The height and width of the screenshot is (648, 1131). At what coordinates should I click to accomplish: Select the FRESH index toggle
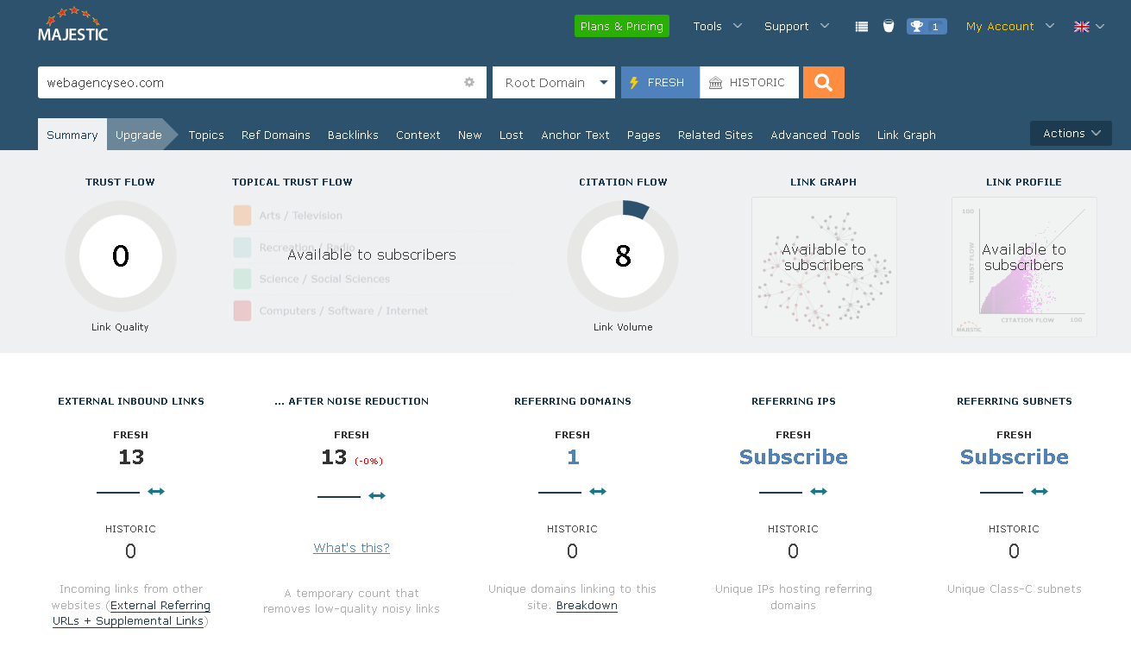[660, 82]
